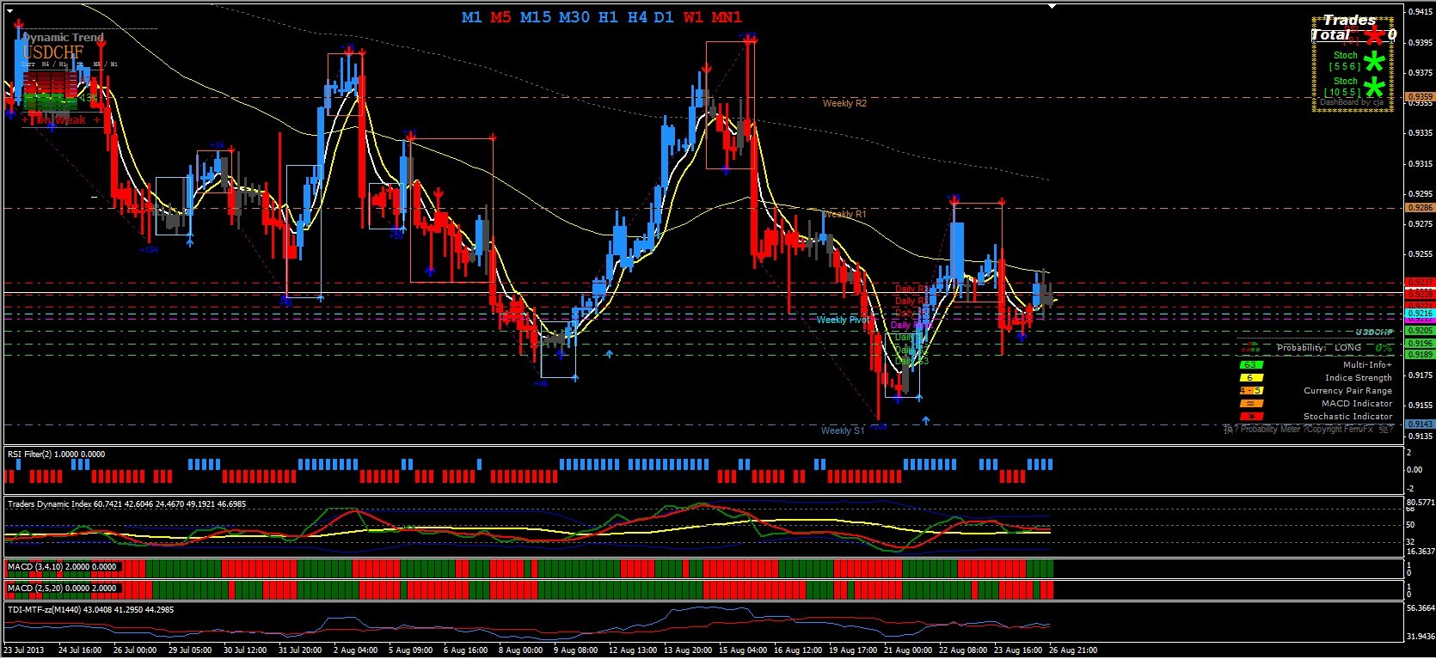Click the Stoch [5 5 6] label
This screenshot has height=659, width=1436.
(x=1346, y=61)
